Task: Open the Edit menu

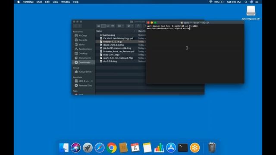Action: point(47,2)
